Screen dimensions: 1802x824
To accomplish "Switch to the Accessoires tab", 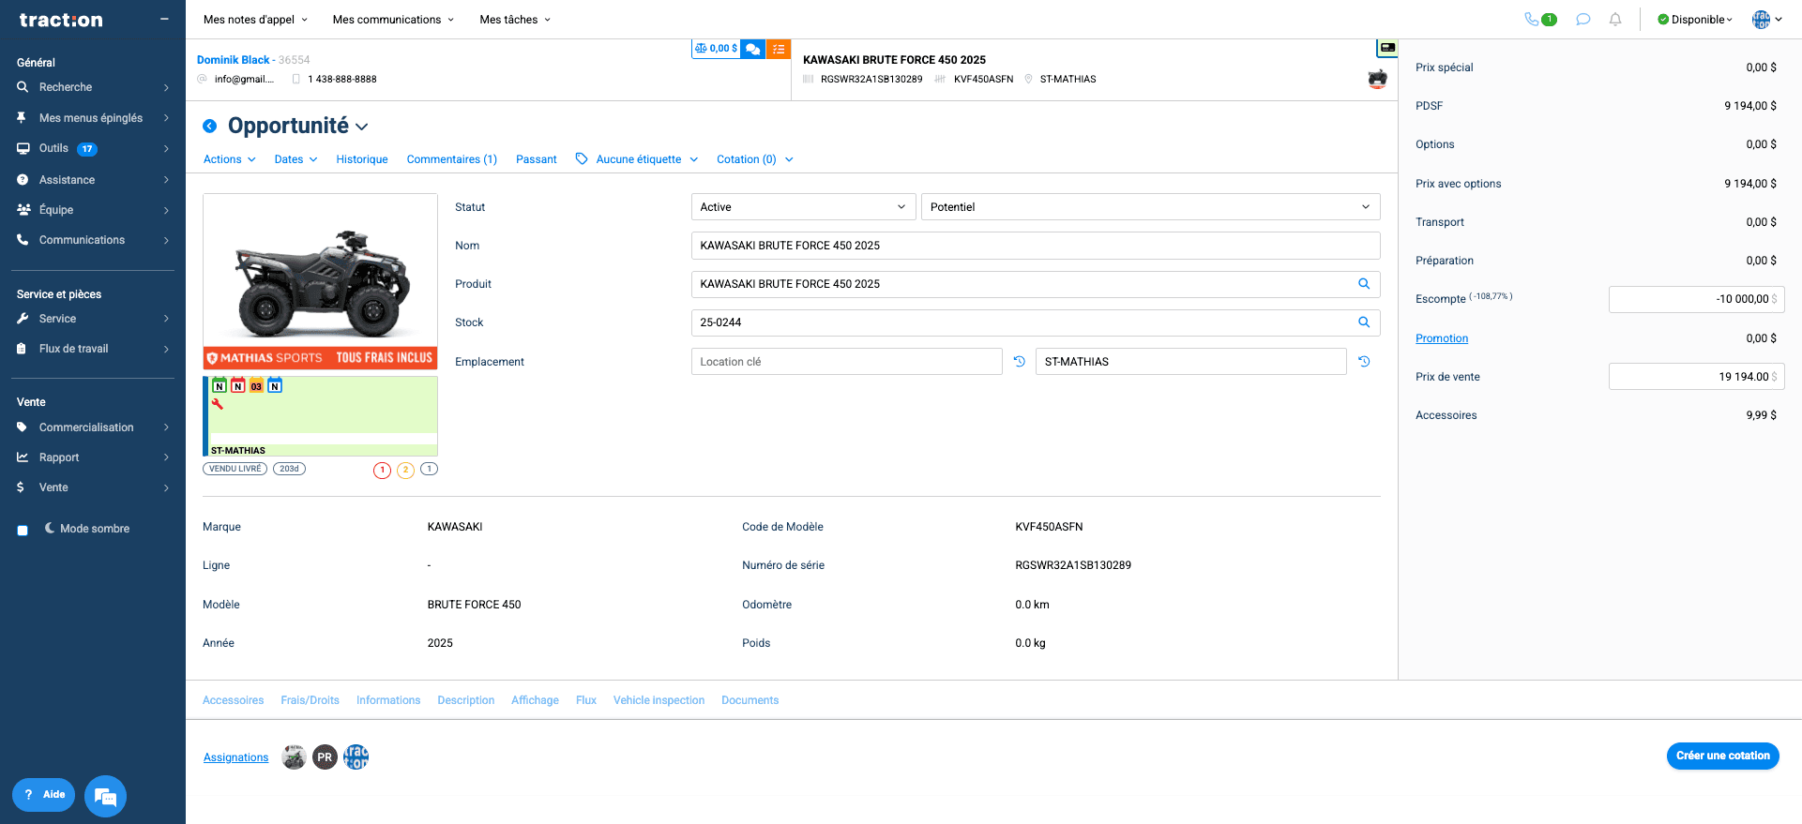I will 234,700.
